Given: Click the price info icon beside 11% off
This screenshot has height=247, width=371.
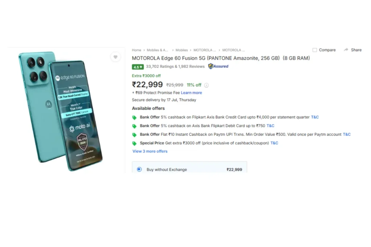Looking at the screenshot, I should (206, 85).
